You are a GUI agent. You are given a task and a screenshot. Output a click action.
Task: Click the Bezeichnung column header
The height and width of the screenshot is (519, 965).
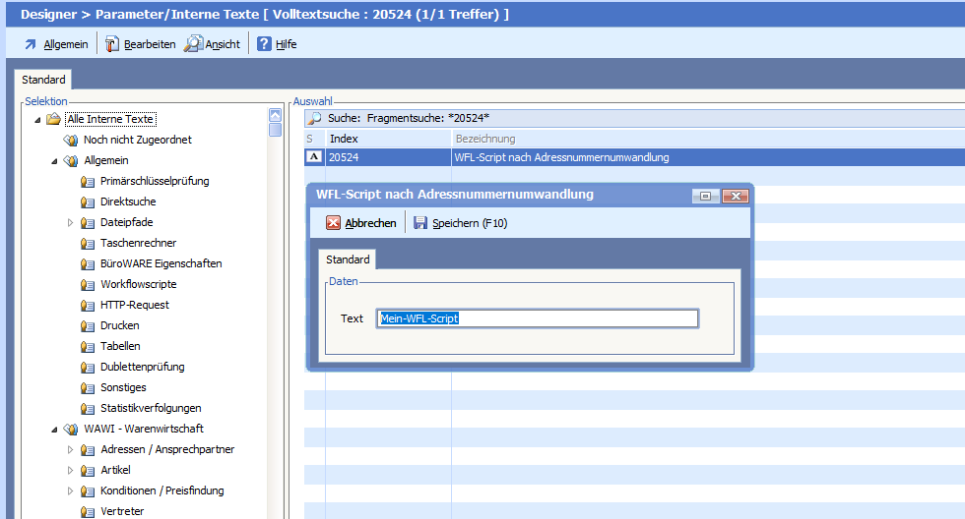point(708,139)
